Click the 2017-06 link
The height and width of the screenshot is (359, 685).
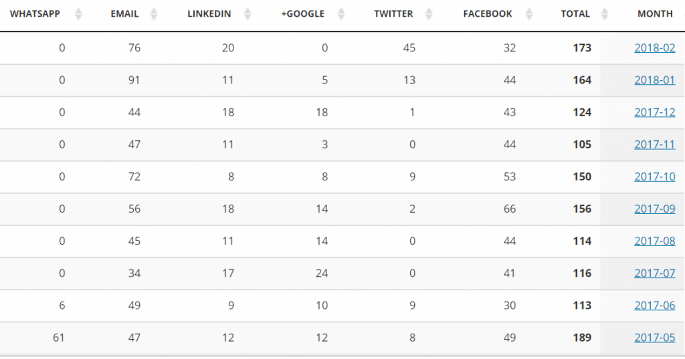pos(654,306)
